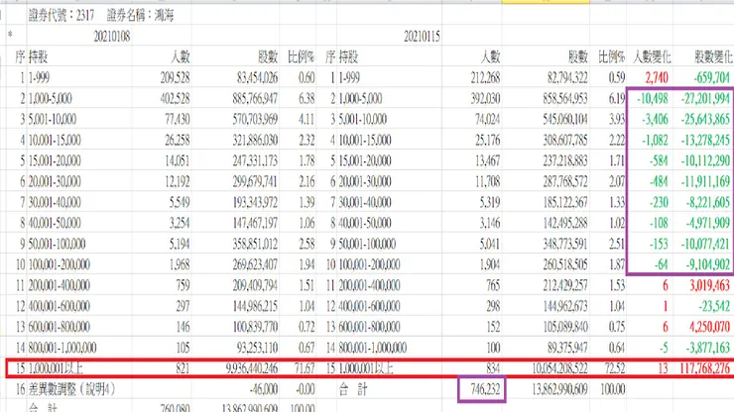Select the cell with 142,495,288
This screenshot has height=412, width=734.
[x=565, y=223]
